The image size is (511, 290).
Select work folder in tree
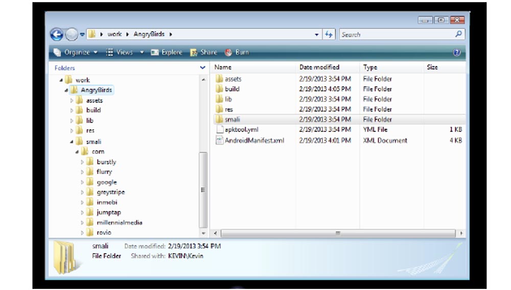coord(82,80)
